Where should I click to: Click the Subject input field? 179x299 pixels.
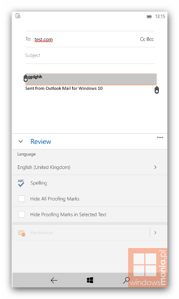point(90,55)
